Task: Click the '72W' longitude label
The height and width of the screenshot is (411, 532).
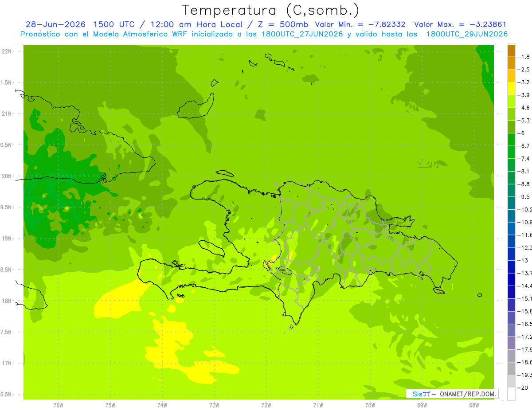Action: click(x=266, y=405)
